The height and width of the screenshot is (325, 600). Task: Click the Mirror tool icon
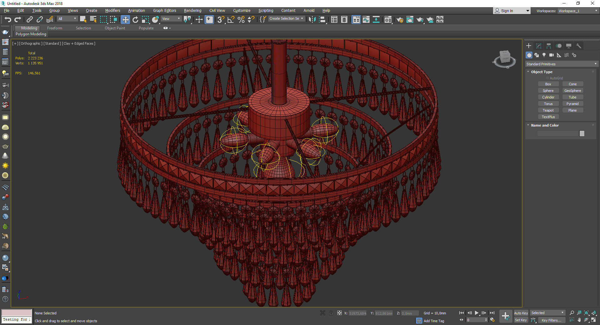coord(312,20)
